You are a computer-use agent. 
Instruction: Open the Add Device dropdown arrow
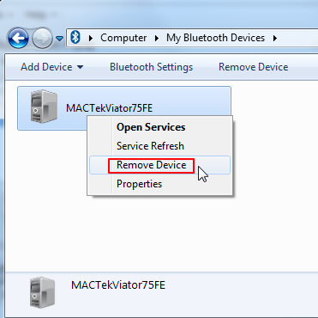point(81,67)
